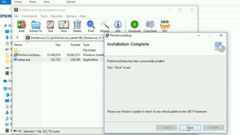The width and height of the screenshot is (240, 135).
Task: Select setup.exe file row
Action: pos(58,60)
